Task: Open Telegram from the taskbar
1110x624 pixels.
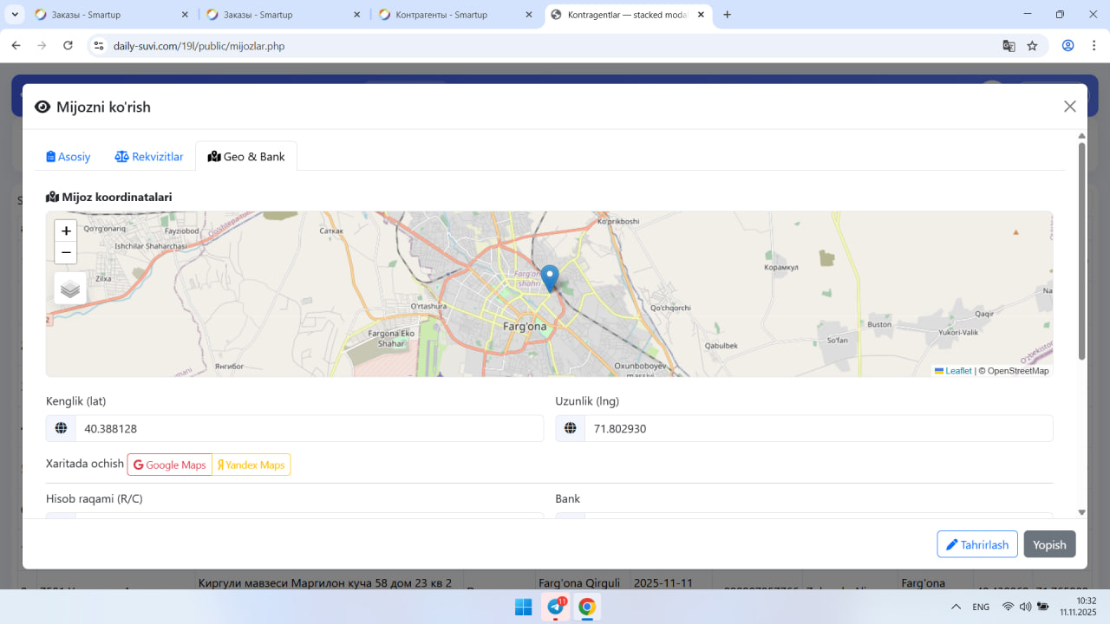Action: point(555,607)
